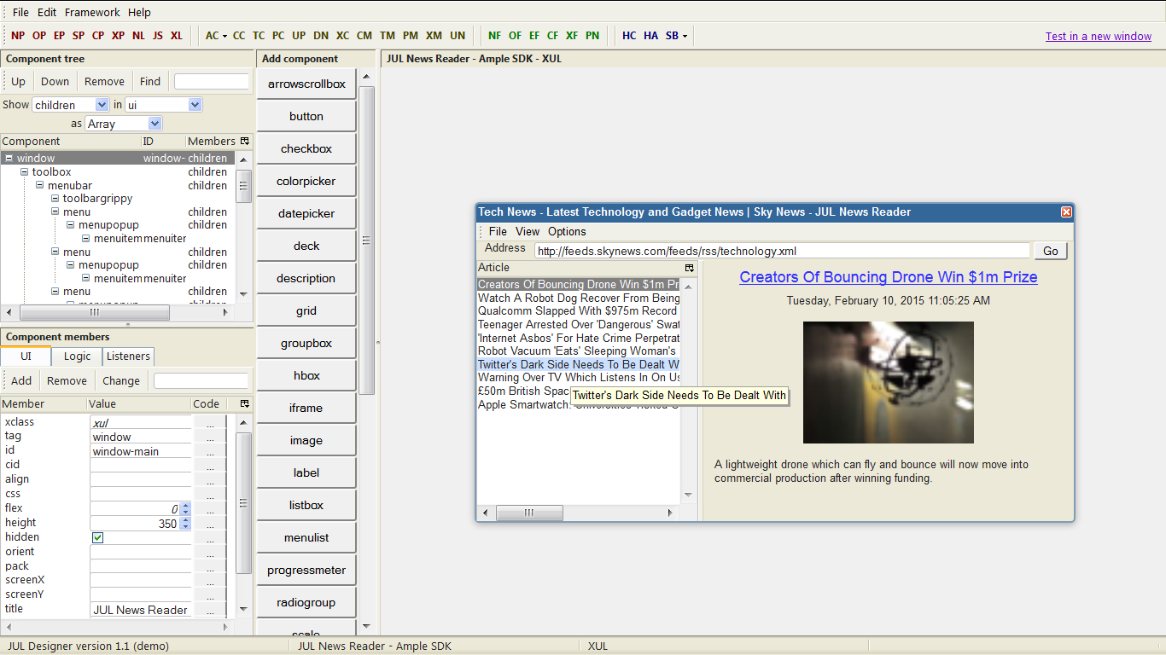Open the column picker icon beside Members header
This screenshot has width=1166, height=655.
[x=244, y=141]
